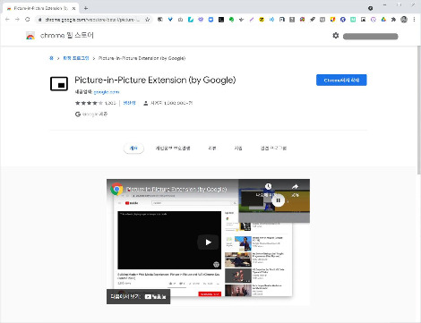The height and width of the screenshot is (323, 421).
Task: Click the star rating of the extension
Action: click(89, 103)
